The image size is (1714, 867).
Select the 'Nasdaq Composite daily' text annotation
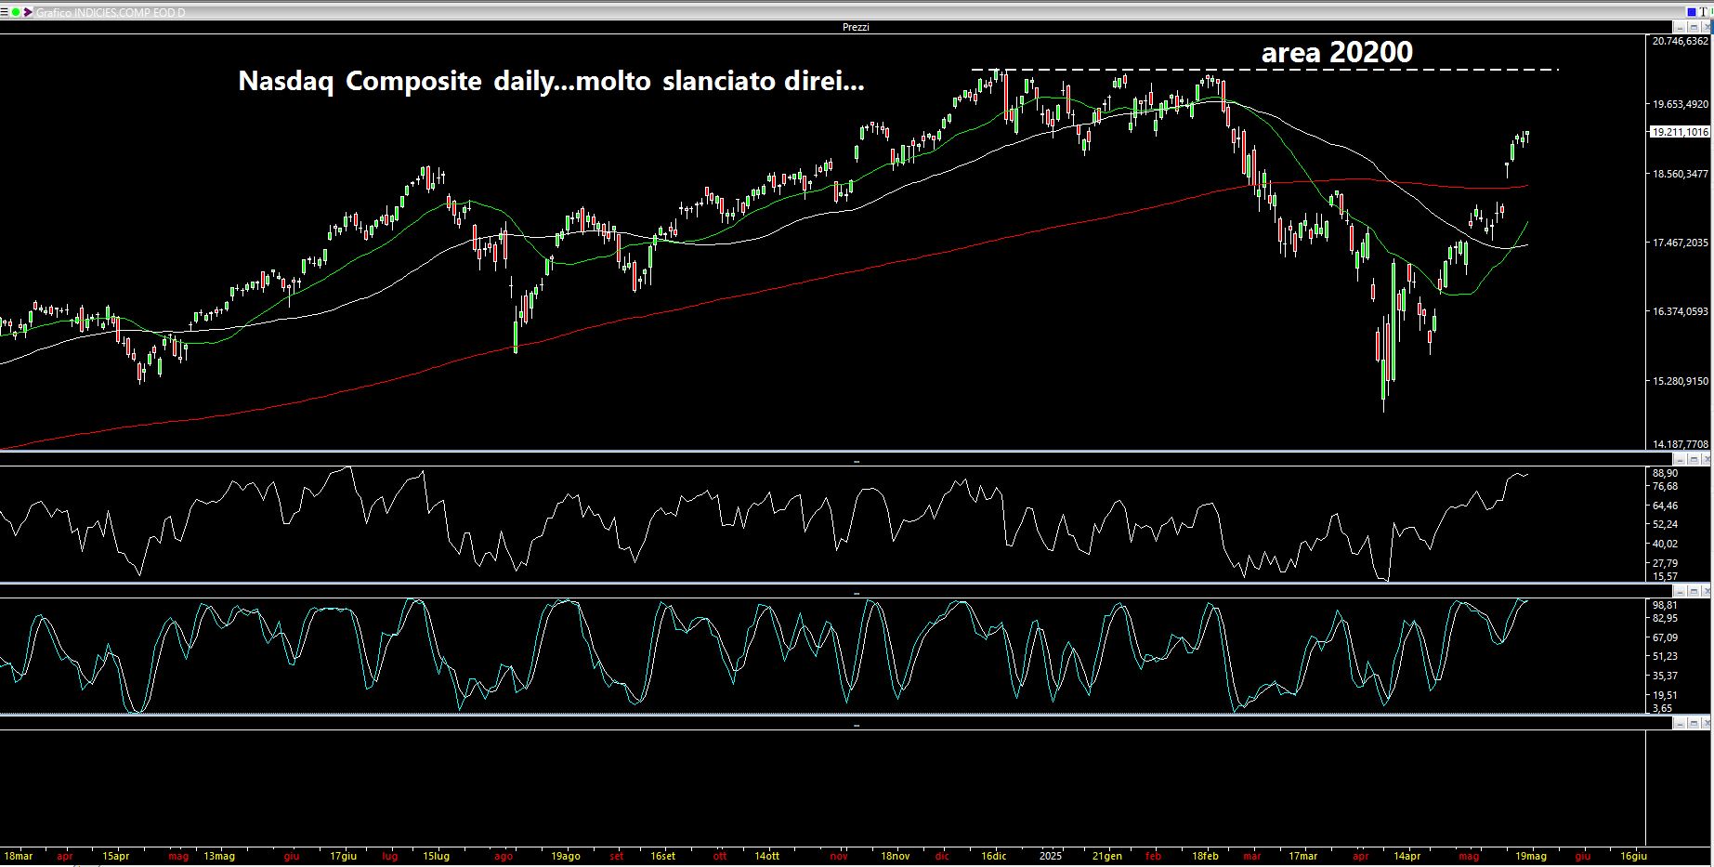551,81
